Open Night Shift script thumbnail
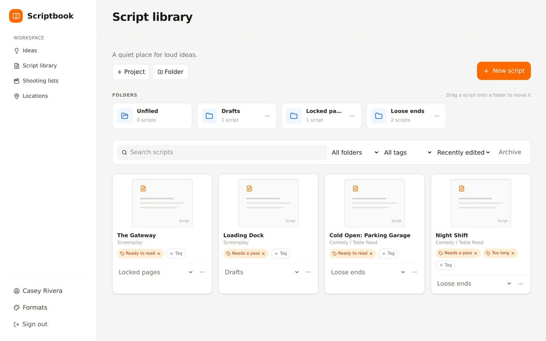 [x=480, y=203]
